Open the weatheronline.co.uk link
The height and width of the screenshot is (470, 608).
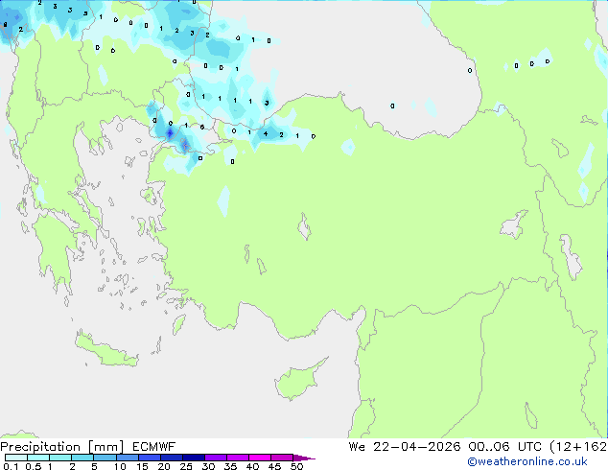(x=527, y=461)
